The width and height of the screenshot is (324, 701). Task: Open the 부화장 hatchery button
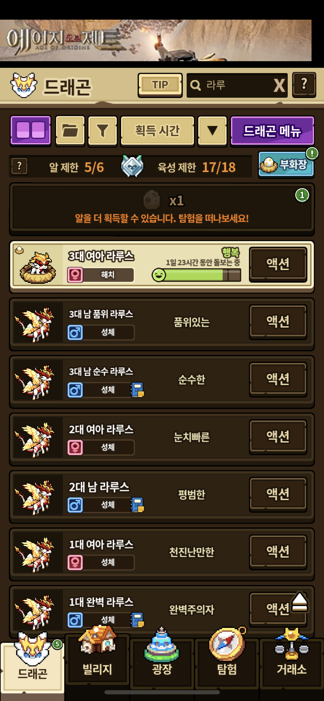coord(286,165)
